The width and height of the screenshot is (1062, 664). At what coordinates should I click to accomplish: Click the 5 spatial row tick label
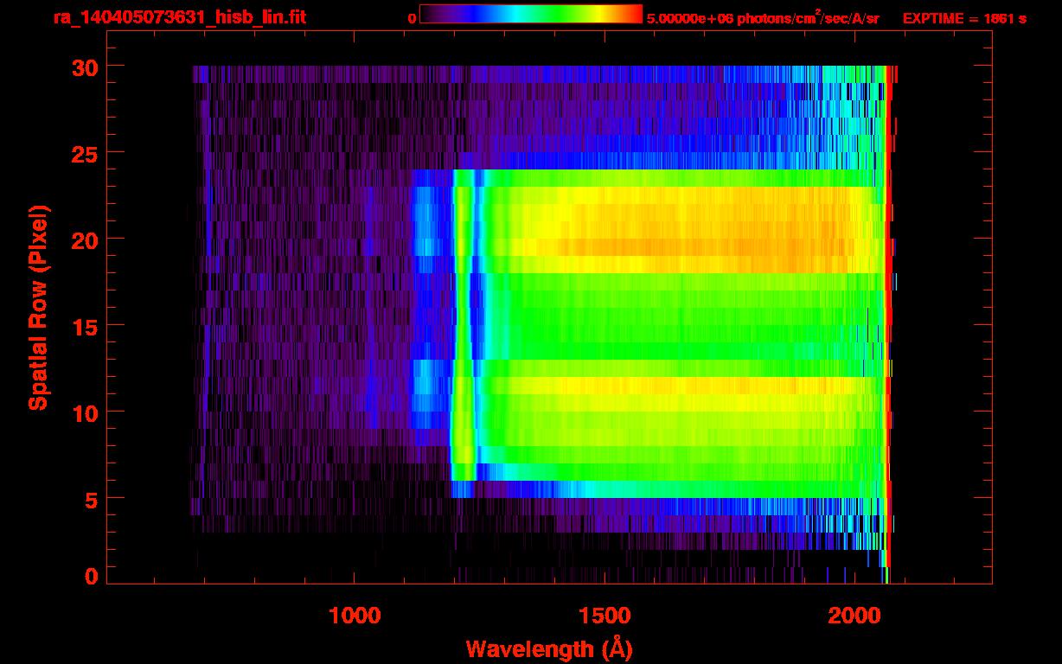90,499
